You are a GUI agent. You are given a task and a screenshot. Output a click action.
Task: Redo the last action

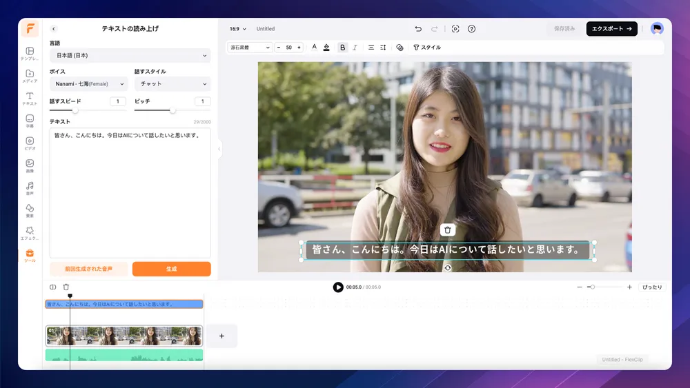pos(434,29)
